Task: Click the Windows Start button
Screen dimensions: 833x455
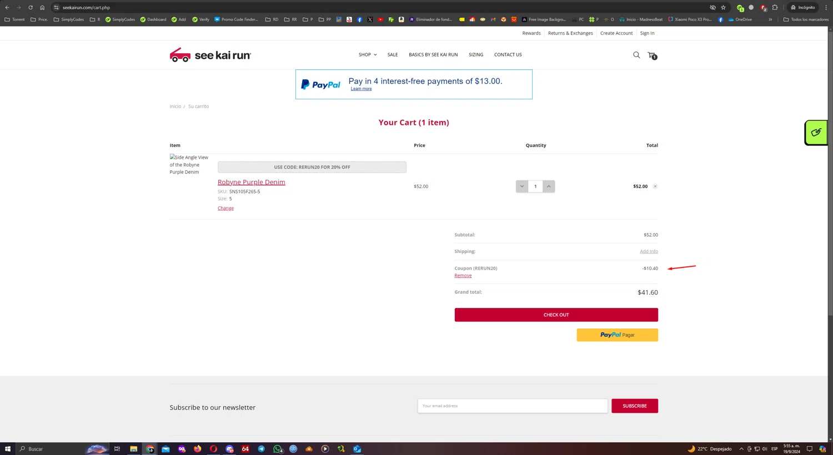Action: point(8,449)
